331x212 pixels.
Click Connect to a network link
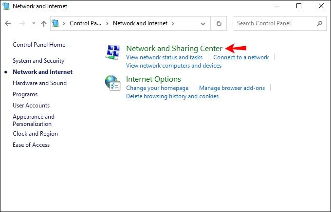click(241, 57)
